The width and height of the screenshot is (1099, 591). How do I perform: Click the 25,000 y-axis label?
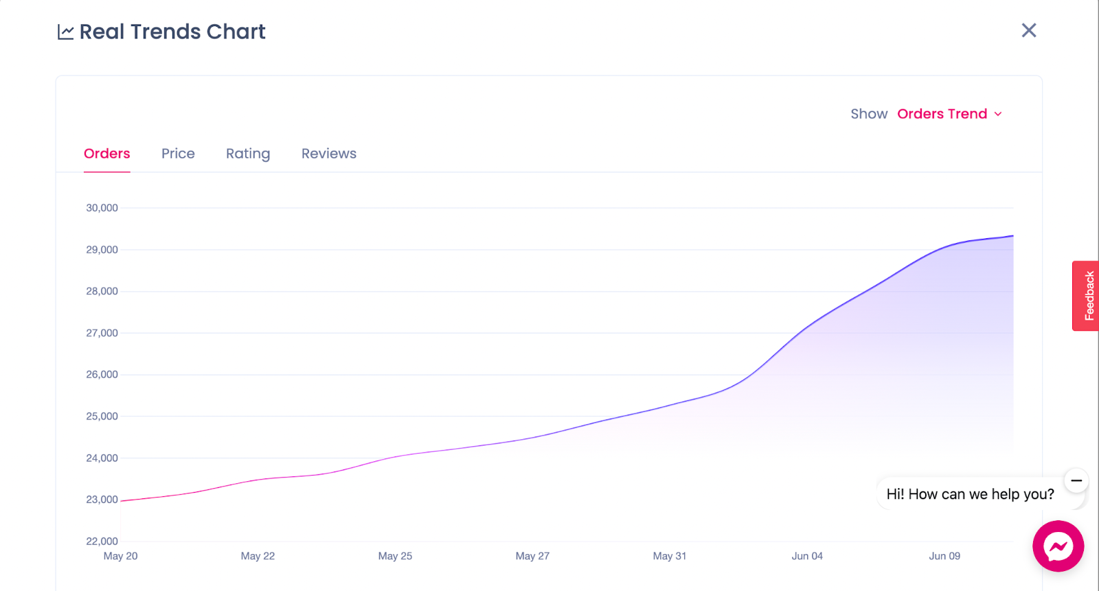tap(102, 416)
